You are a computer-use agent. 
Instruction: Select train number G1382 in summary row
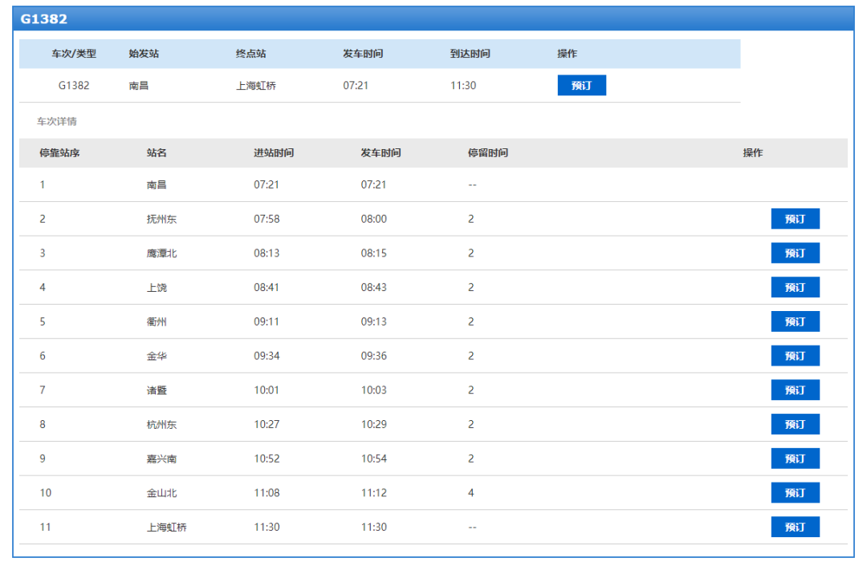click(74, 86)
